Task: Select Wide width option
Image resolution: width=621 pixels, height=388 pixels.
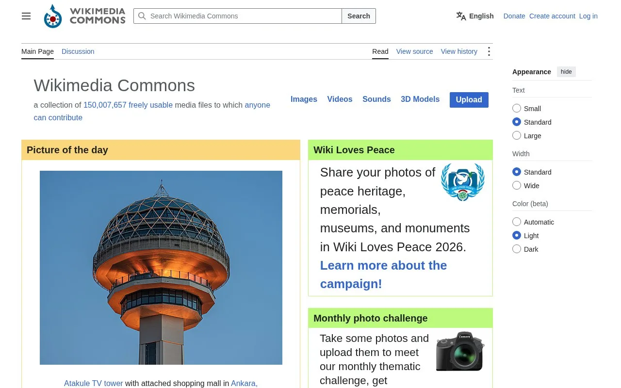Action: [x=517, y=186]
